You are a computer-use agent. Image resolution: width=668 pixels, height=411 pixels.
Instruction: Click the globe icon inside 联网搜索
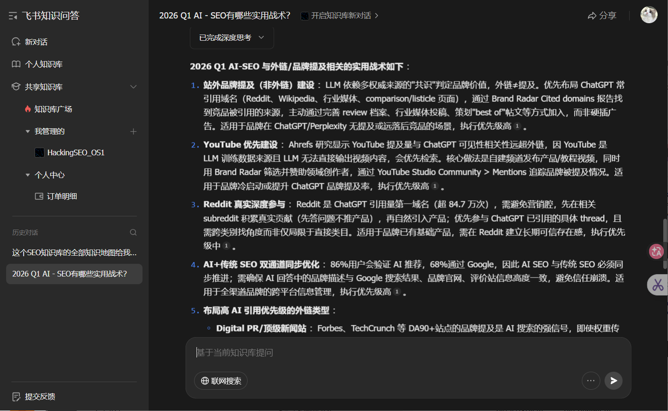click(x=204, y=381)
